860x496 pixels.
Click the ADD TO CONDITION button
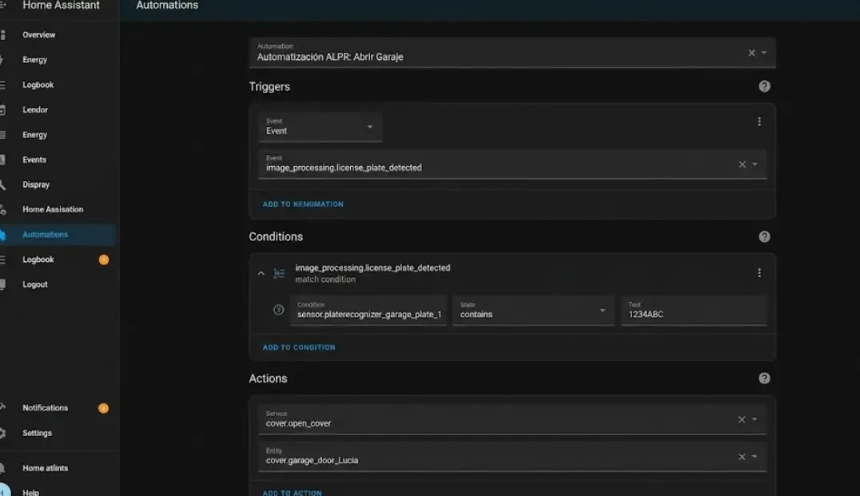(x=298, y=347)
